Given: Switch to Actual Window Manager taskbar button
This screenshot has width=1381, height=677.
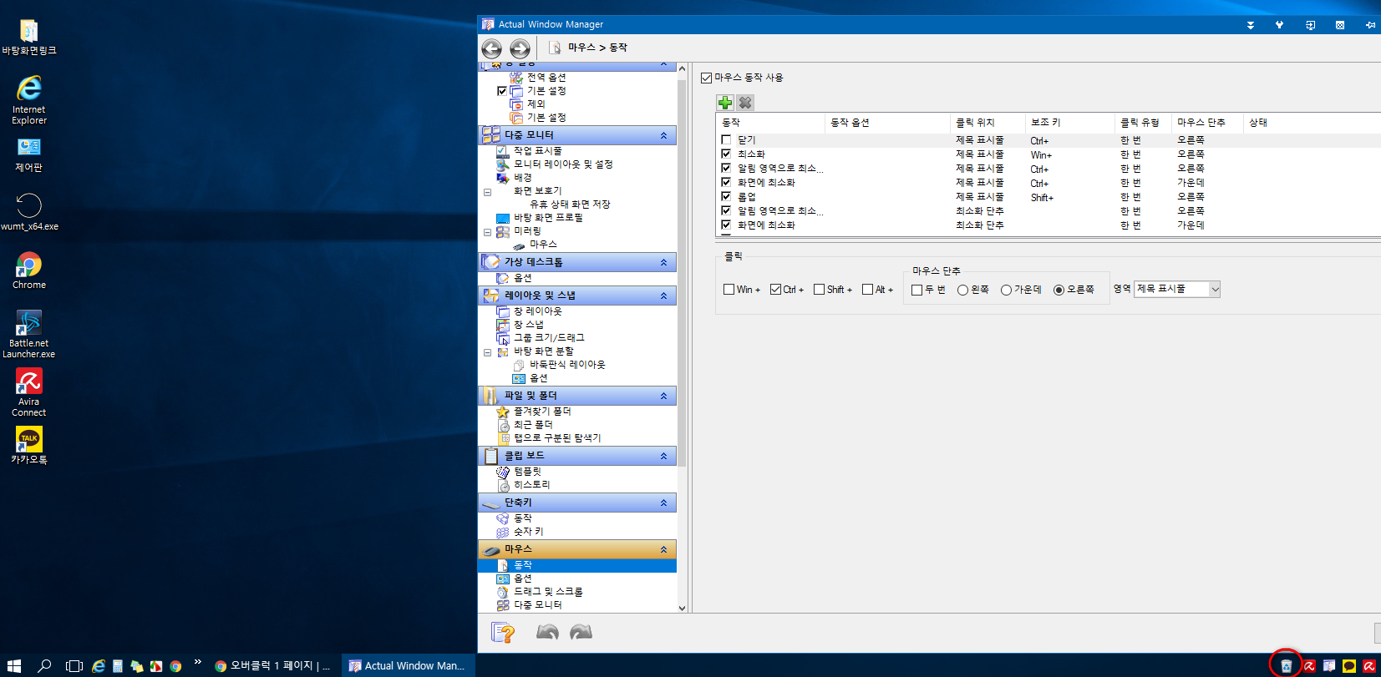Looking at the screenshot, I should click(409, 665).
